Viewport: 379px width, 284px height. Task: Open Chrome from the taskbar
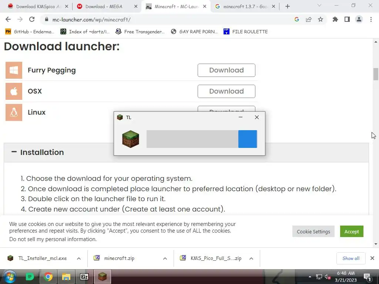(48, 277)
